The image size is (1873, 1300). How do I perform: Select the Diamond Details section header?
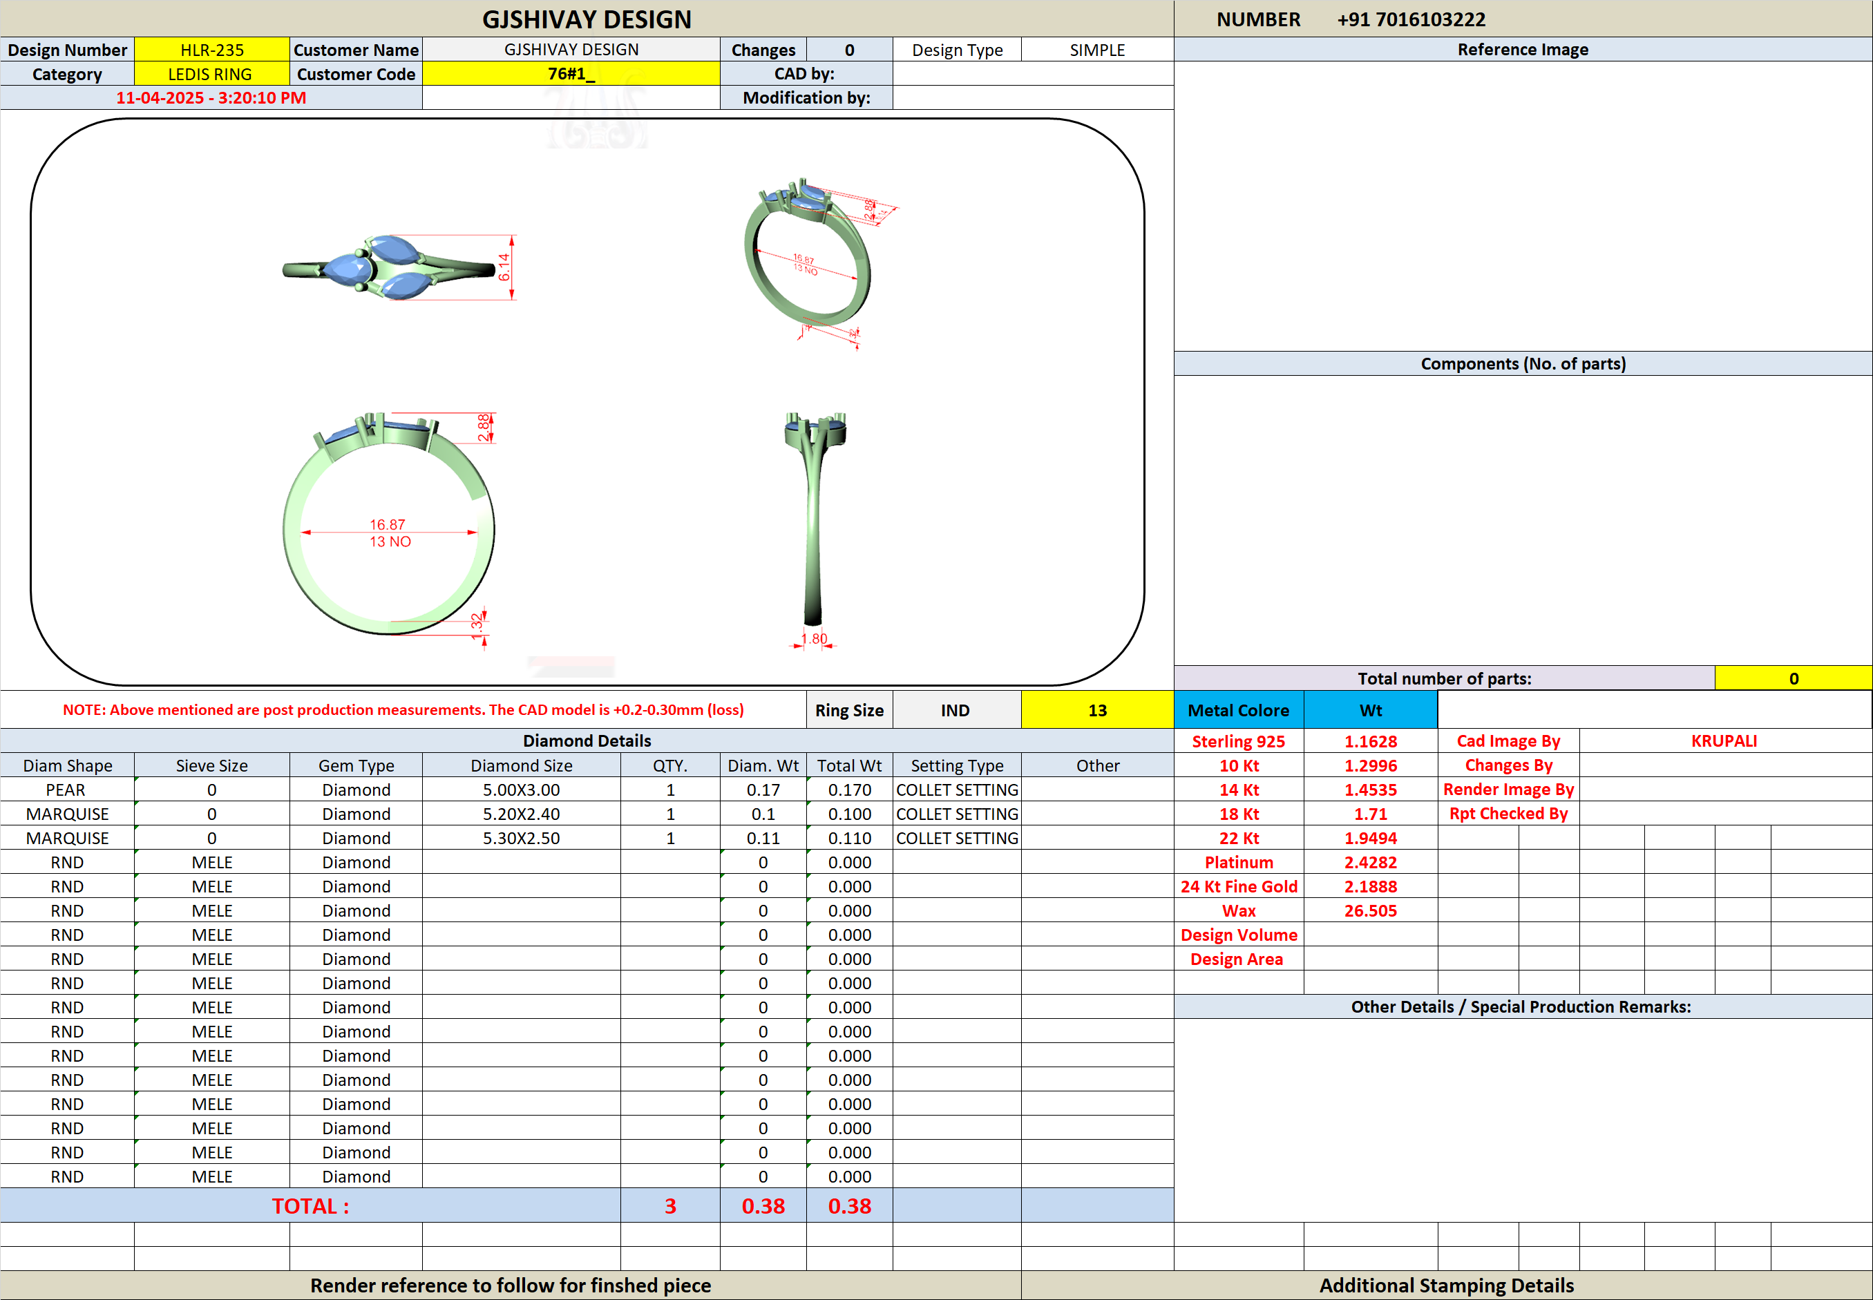587,741
